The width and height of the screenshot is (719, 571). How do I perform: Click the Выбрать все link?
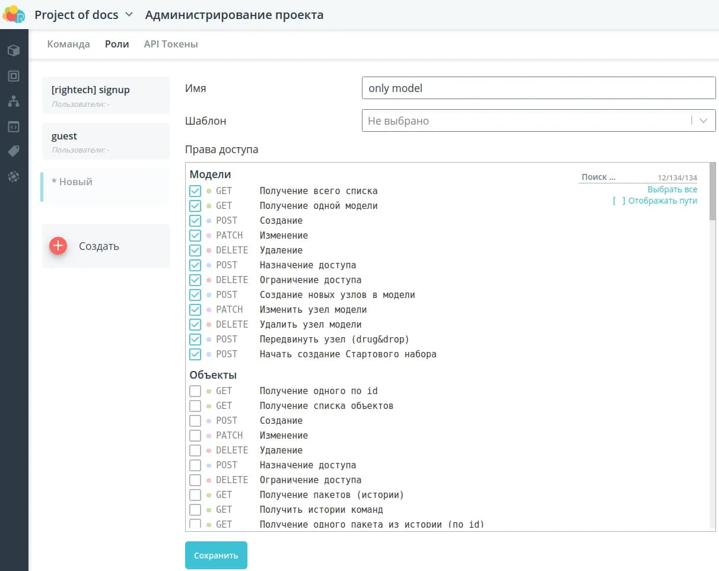pyautogui.click(x=672, y=189)
